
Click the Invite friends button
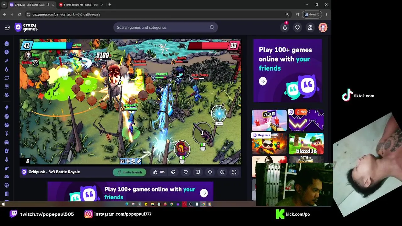click(130, 172)
